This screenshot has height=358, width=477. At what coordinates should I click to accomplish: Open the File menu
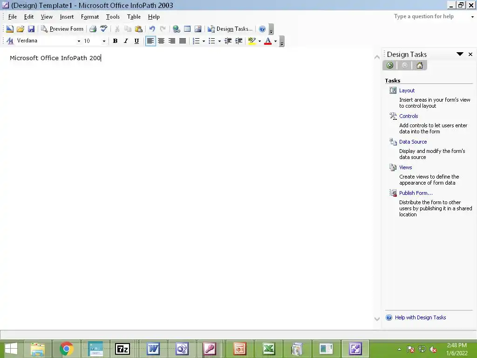[13, 17]
